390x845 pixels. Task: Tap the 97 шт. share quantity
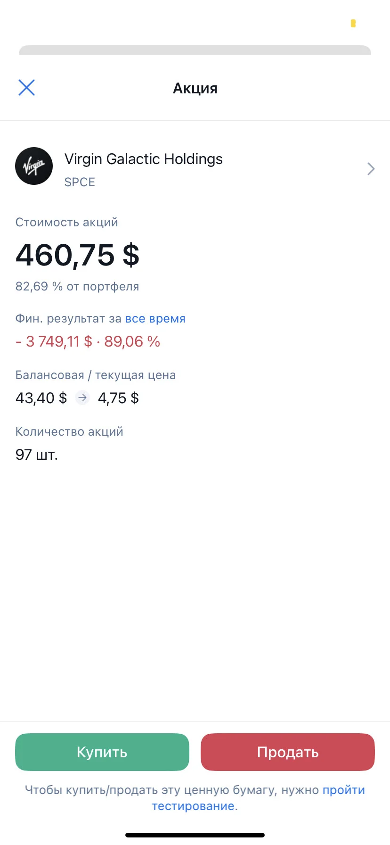[x=37, y=455]
